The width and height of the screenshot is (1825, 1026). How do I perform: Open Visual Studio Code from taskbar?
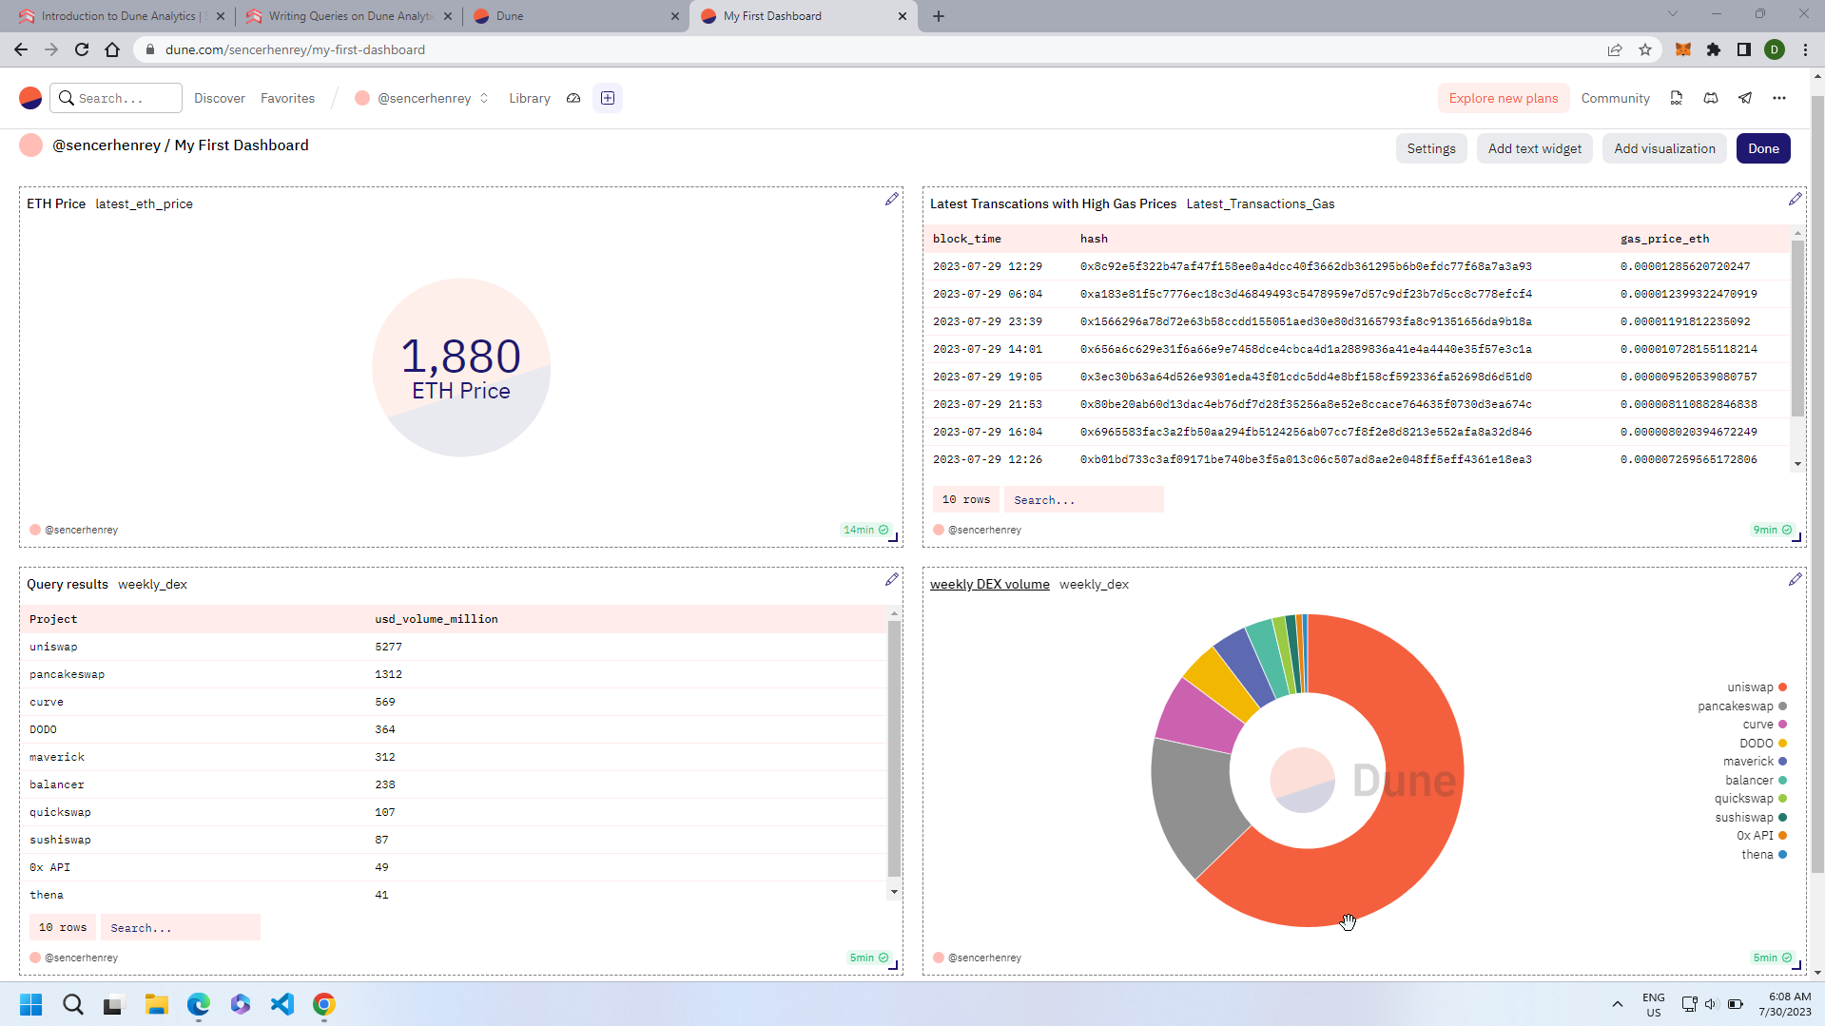click(282, 1004)
